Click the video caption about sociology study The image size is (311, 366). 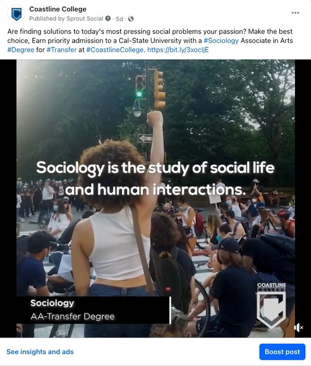tap(155, 179)
